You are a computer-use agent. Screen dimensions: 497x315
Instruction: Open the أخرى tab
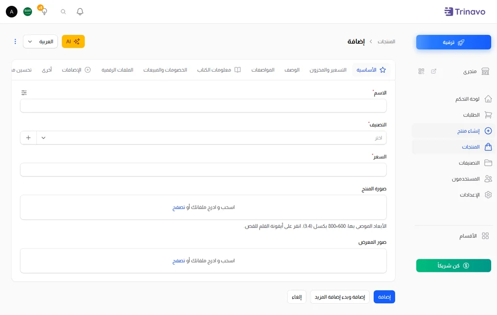[47, 70]
